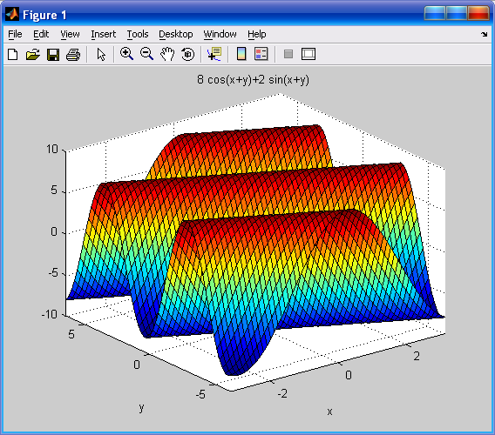Toggle the Insert Legend button
The image size is (495, 435).
coord(261,54)
